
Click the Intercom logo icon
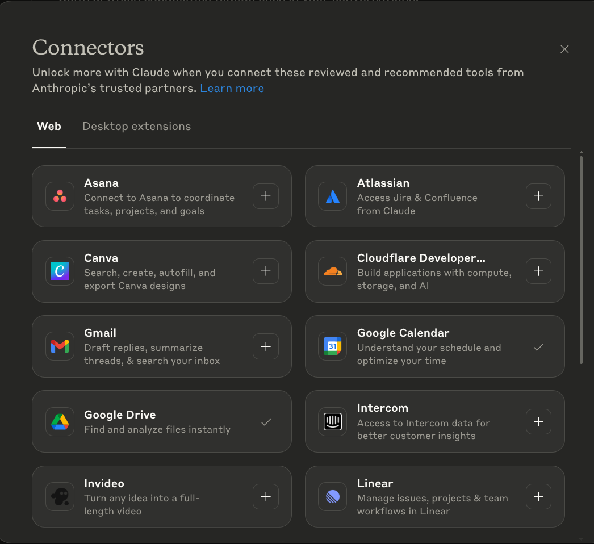(332, 421)
